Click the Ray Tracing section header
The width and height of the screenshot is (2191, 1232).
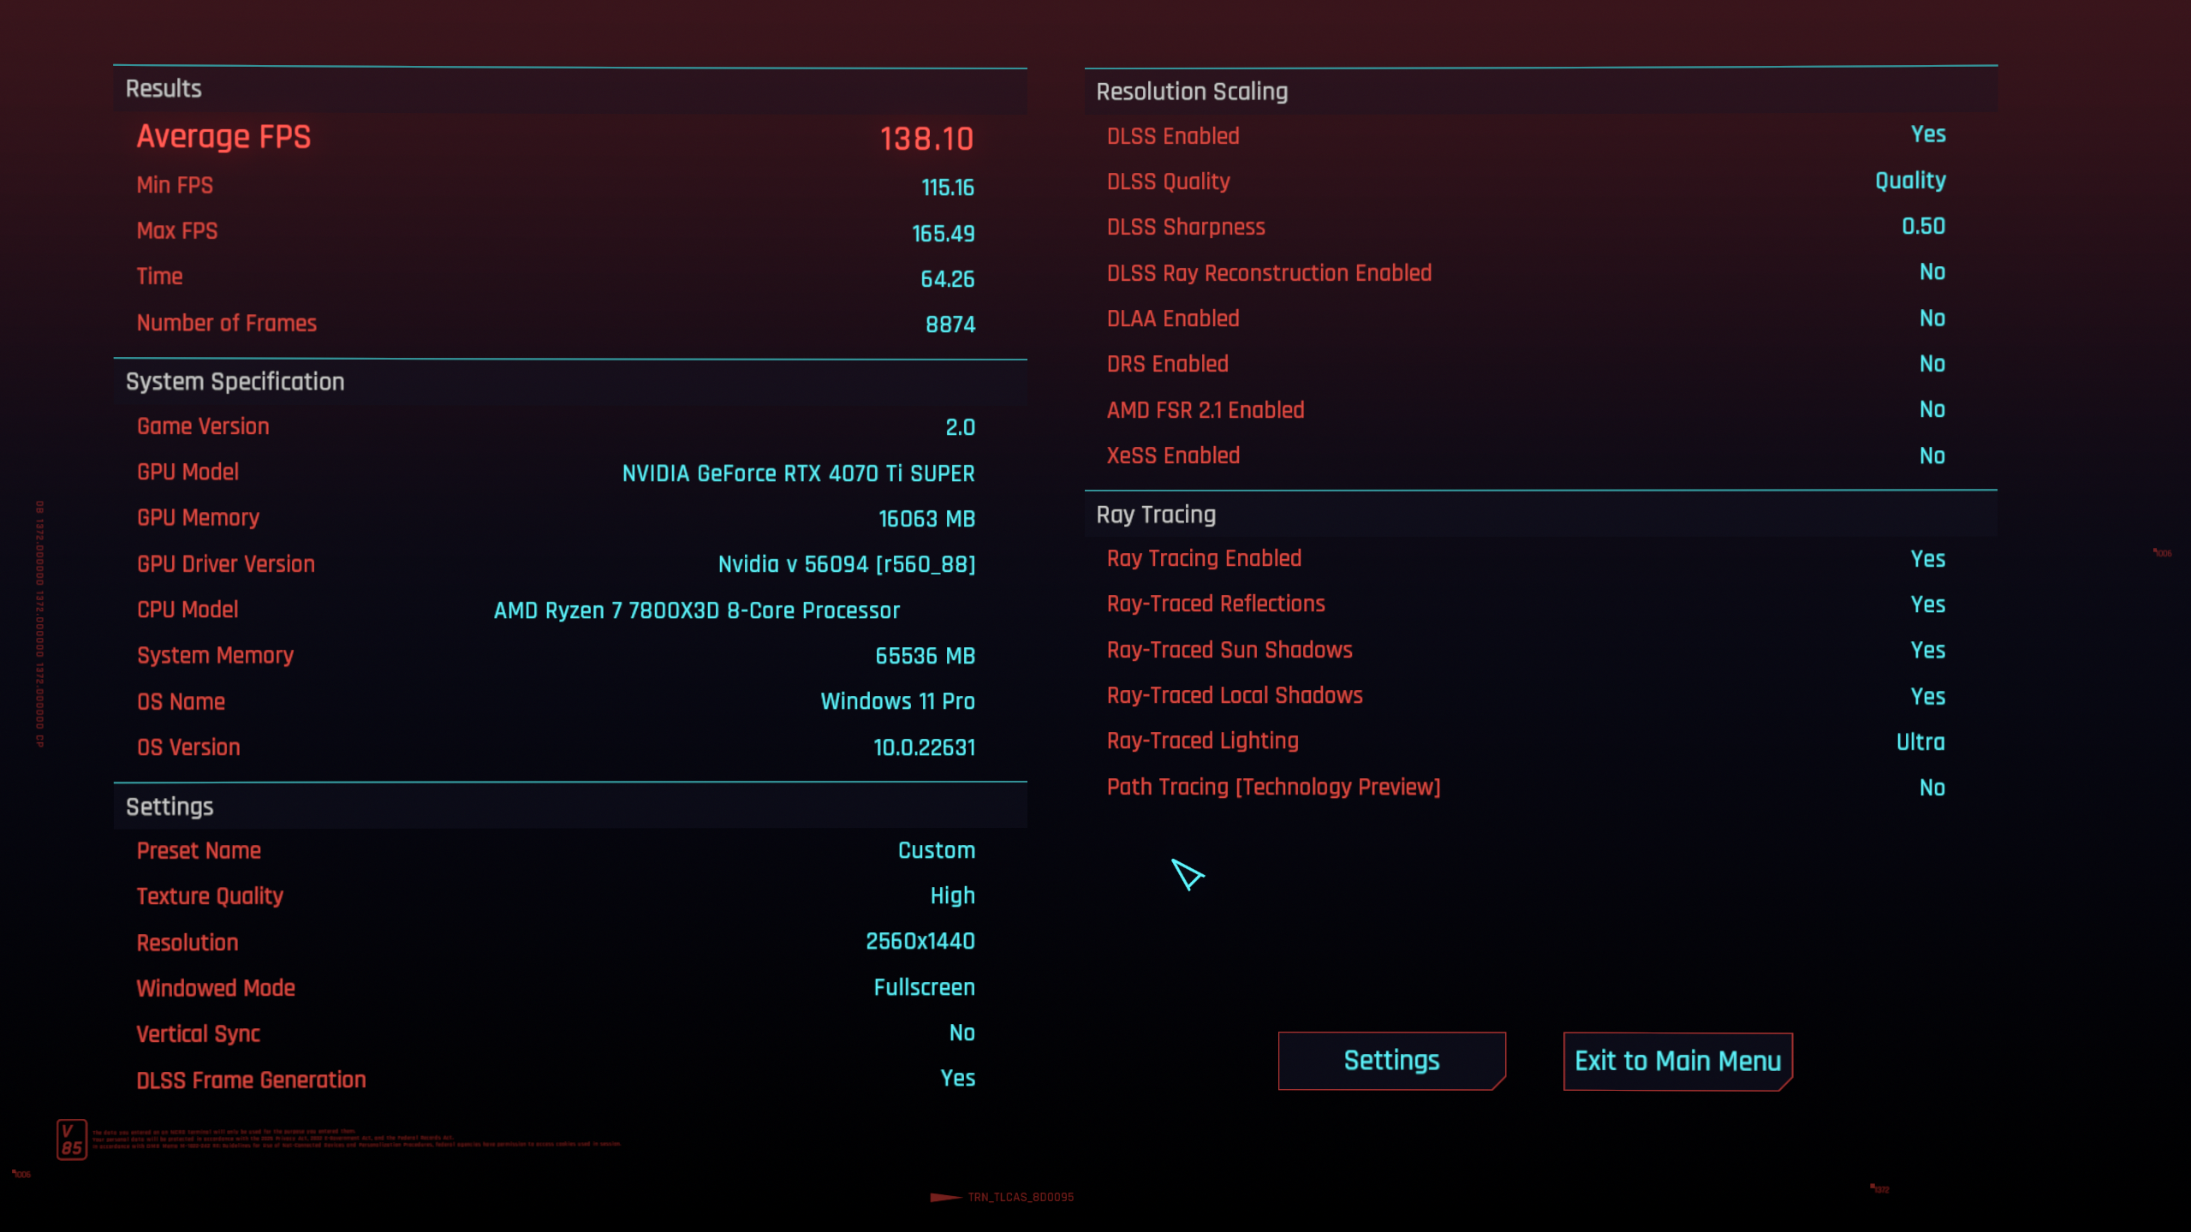point(1155,515)
